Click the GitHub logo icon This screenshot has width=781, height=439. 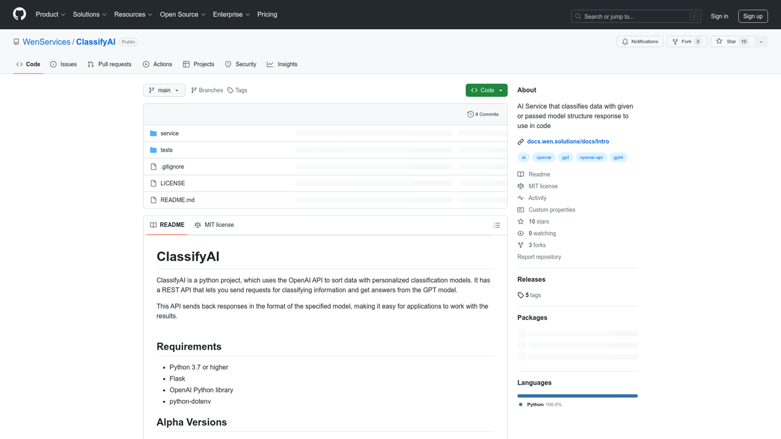pos(19,14)
